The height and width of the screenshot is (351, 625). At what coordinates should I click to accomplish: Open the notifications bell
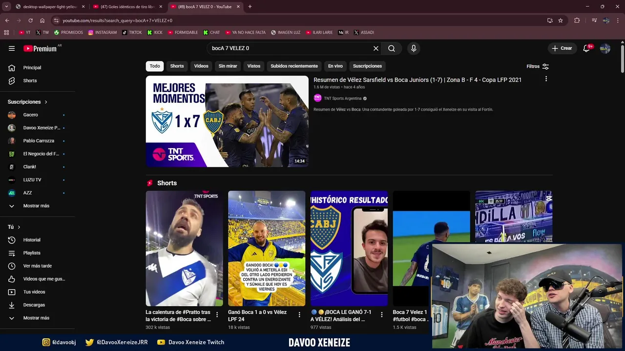tap(587, 48)
